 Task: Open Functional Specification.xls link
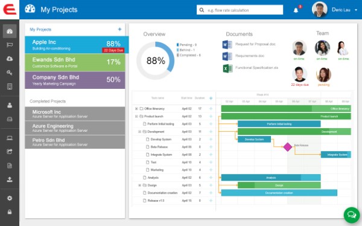(257, 68)
